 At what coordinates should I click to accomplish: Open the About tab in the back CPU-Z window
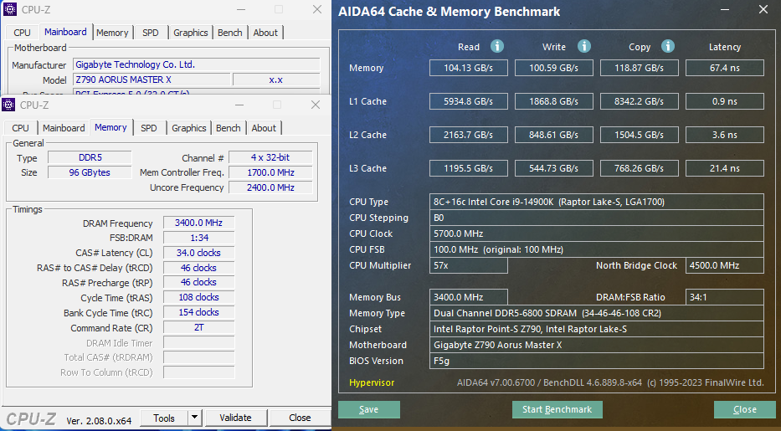pos(265,33)
